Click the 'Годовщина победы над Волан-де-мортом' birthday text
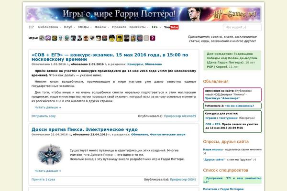The height and width of the screenshot is (191, 287). coord(232,58)
